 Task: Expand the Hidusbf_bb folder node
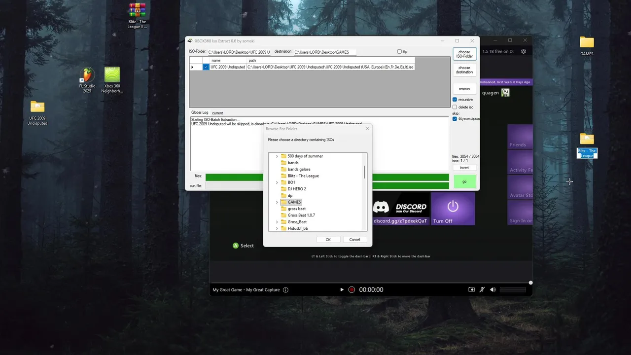pos(277,228)
